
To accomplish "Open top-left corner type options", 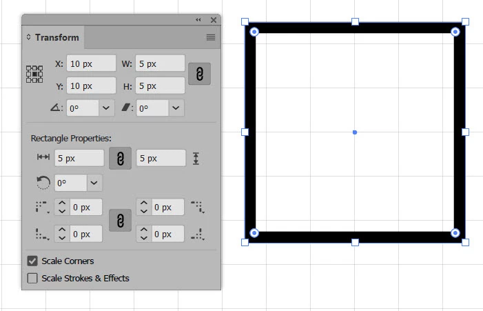I will (43, 207).
